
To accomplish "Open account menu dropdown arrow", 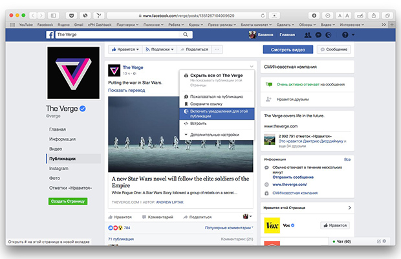I will tap(353, 35).
